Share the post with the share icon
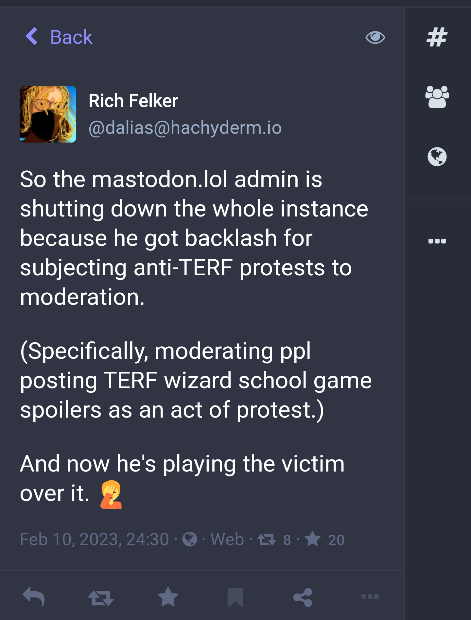 [303, 597]
